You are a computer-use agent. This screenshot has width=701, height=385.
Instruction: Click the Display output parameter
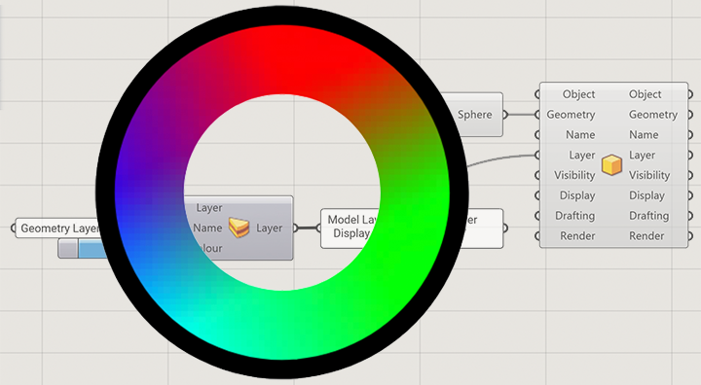[646, 195]
